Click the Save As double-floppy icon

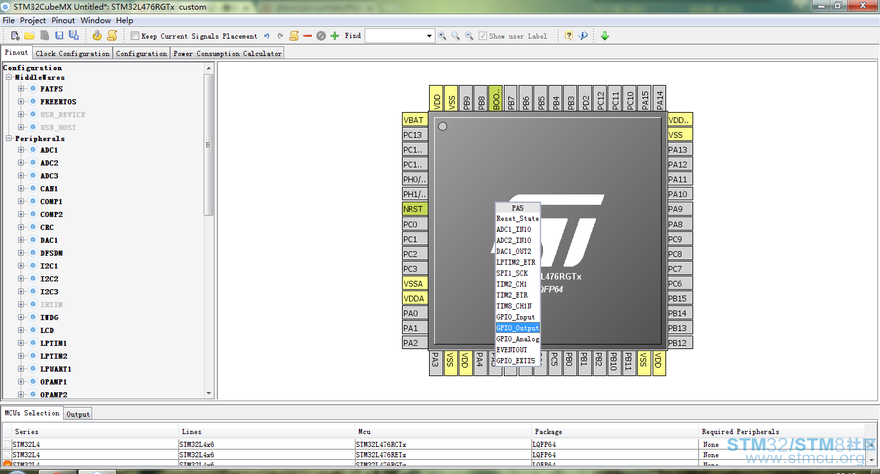[x=73, y=36]
